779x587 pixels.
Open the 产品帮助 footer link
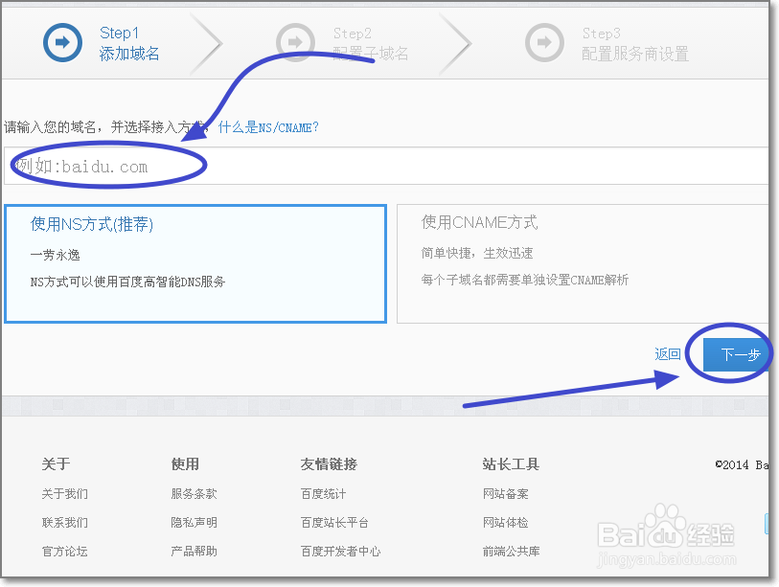coord(194,551)
